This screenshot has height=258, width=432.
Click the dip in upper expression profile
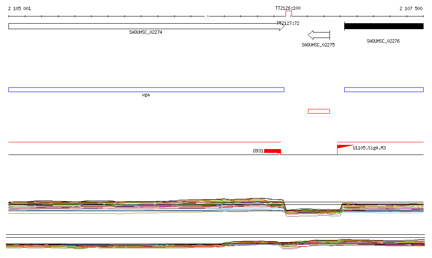[313, 211]
